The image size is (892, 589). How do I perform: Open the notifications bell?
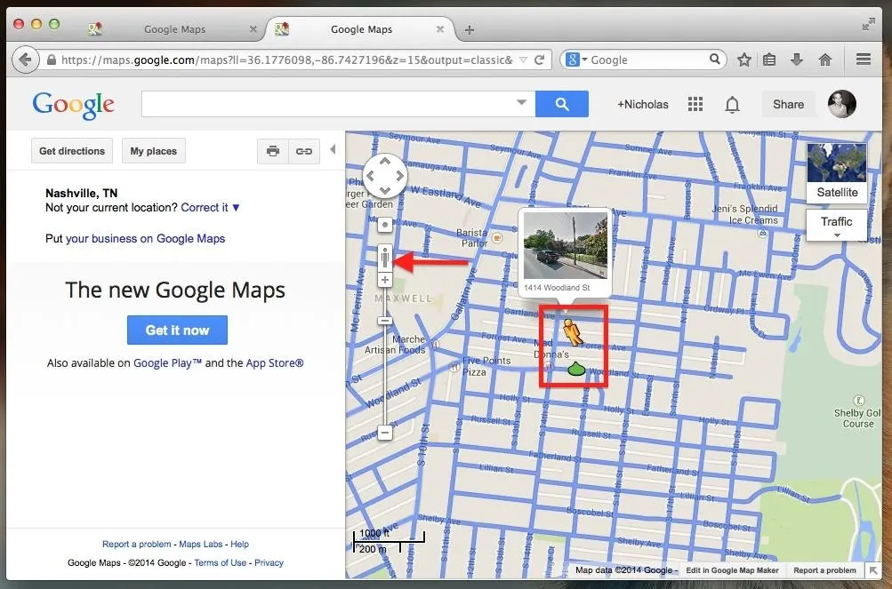pyautogui.click(x=732, y=104)
